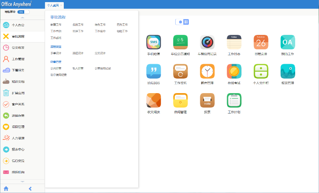Image resolution: width=319 pixels, height=193 pixels.
Task: Switch the desktop view mode toggle
Action: [x=183, y=22]
